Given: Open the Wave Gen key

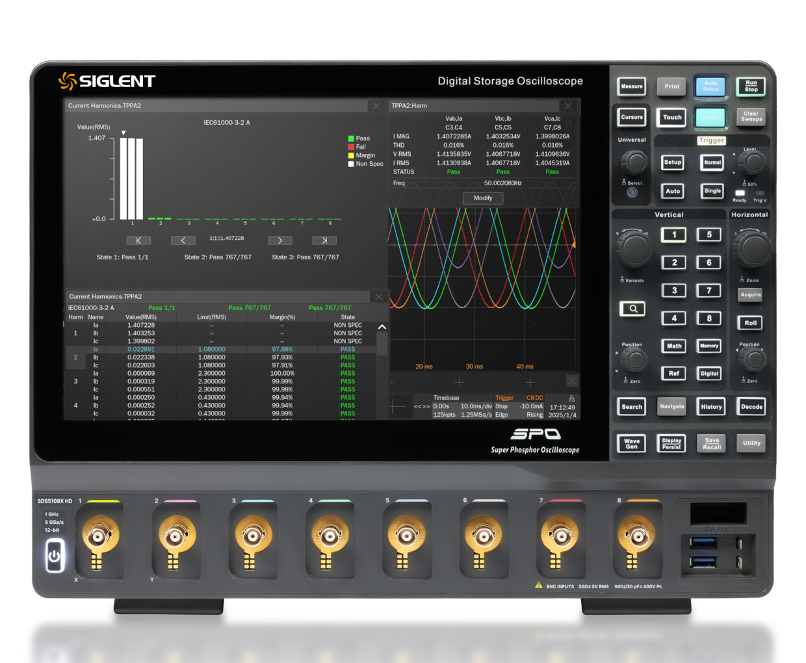Looking at the screenshot, I should [632, 444].
